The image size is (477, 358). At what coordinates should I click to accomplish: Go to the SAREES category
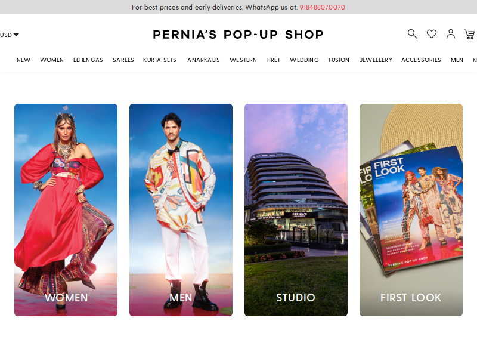click(123, 60)
